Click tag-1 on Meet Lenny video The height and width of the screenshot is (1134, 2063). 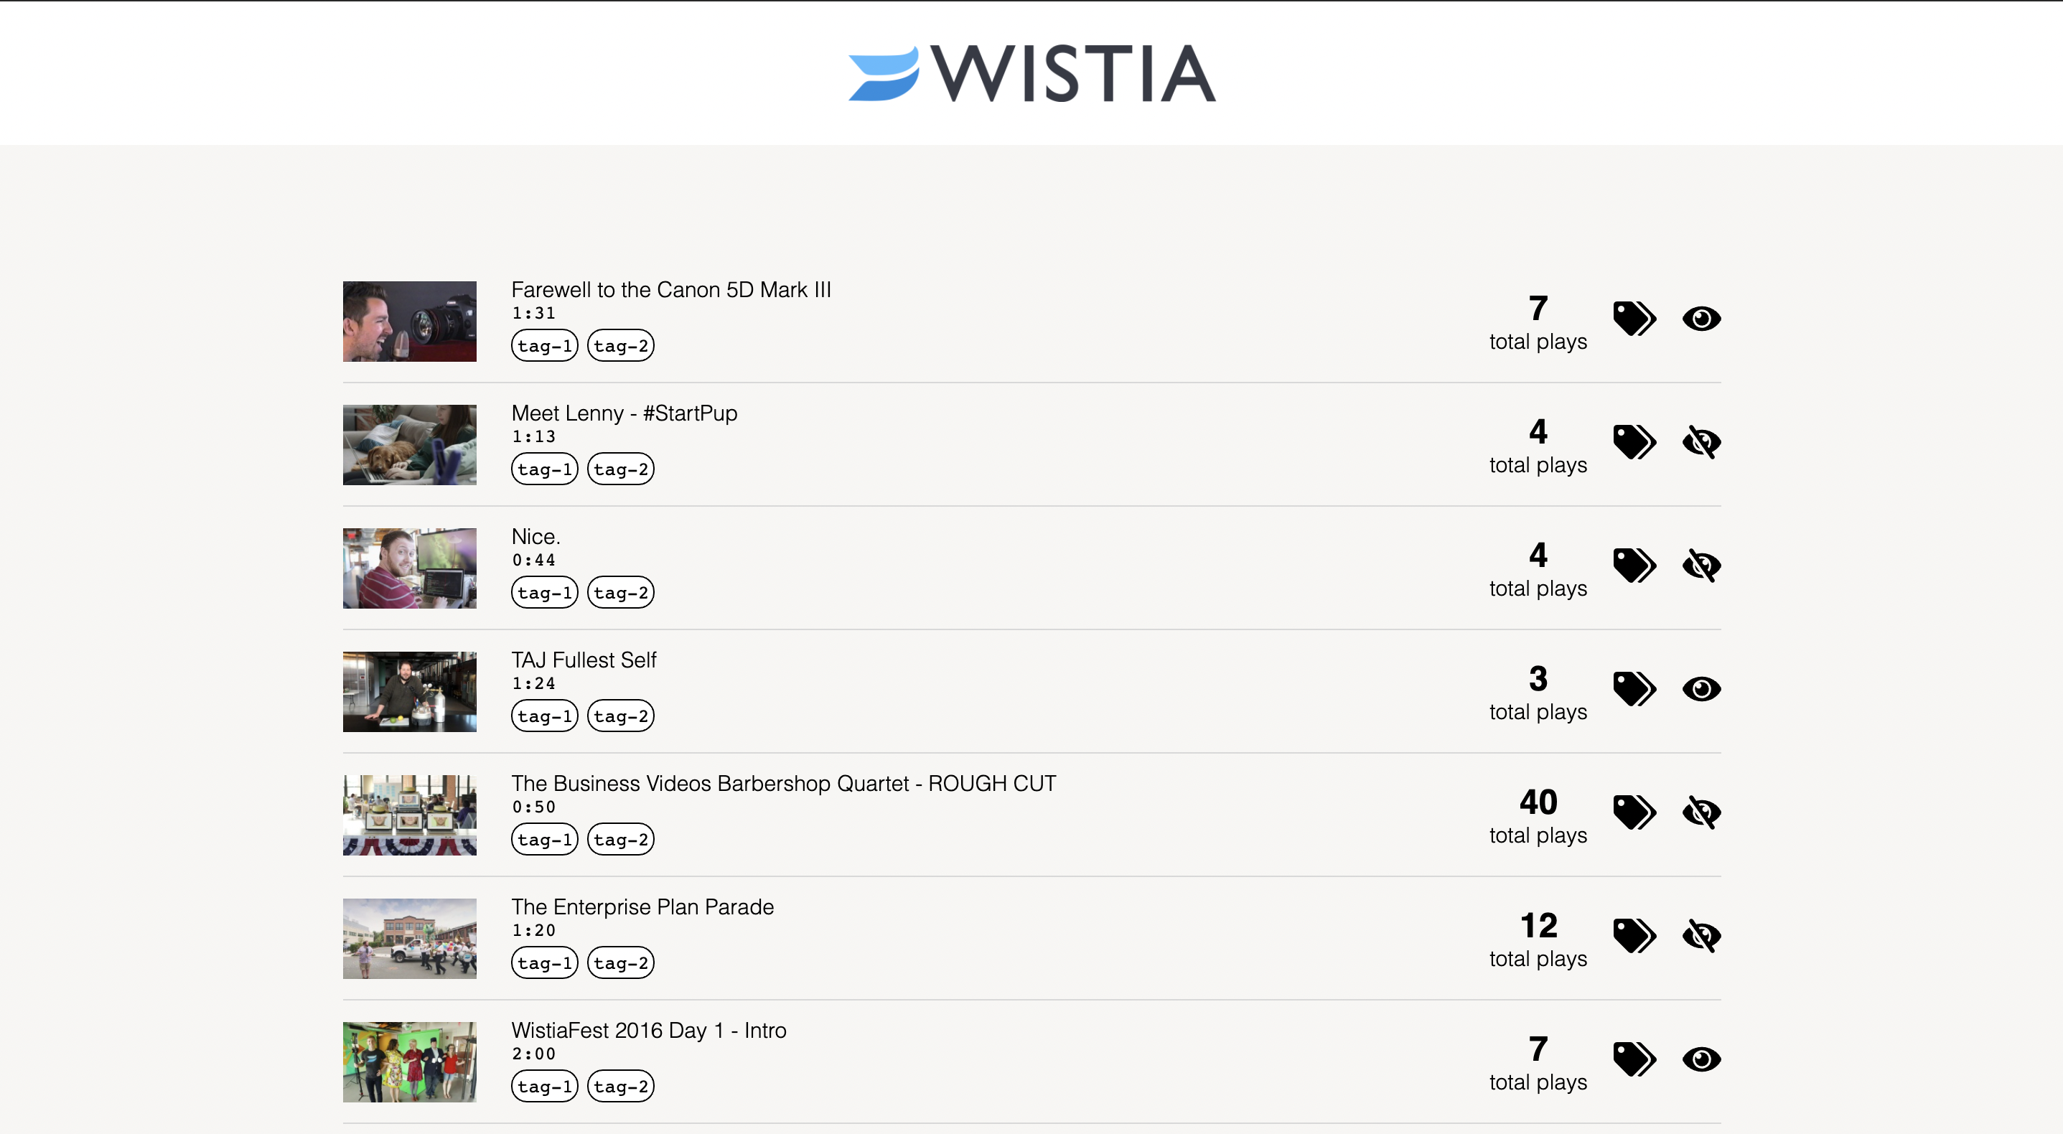[x=545, y=469]
